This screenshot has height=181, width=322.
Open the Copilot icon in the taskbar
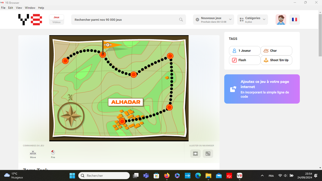pos(177,176)
